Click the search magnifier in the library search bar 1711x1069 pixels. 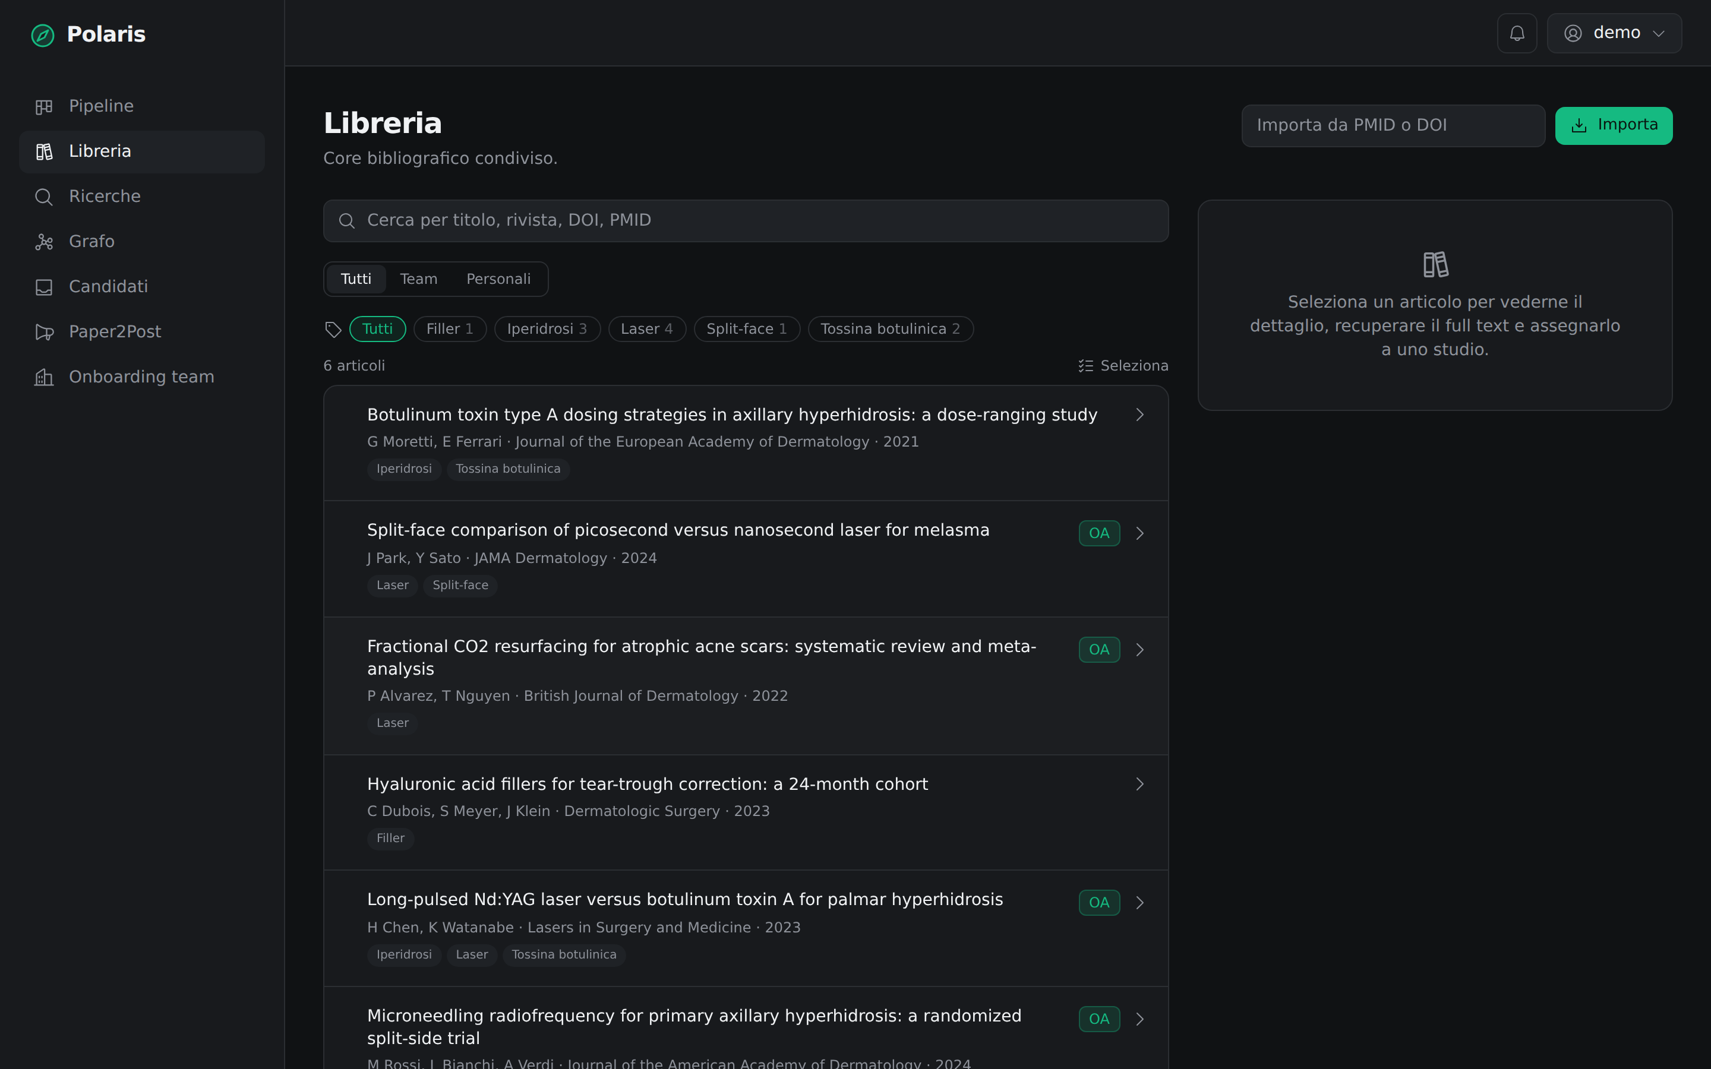346,222
